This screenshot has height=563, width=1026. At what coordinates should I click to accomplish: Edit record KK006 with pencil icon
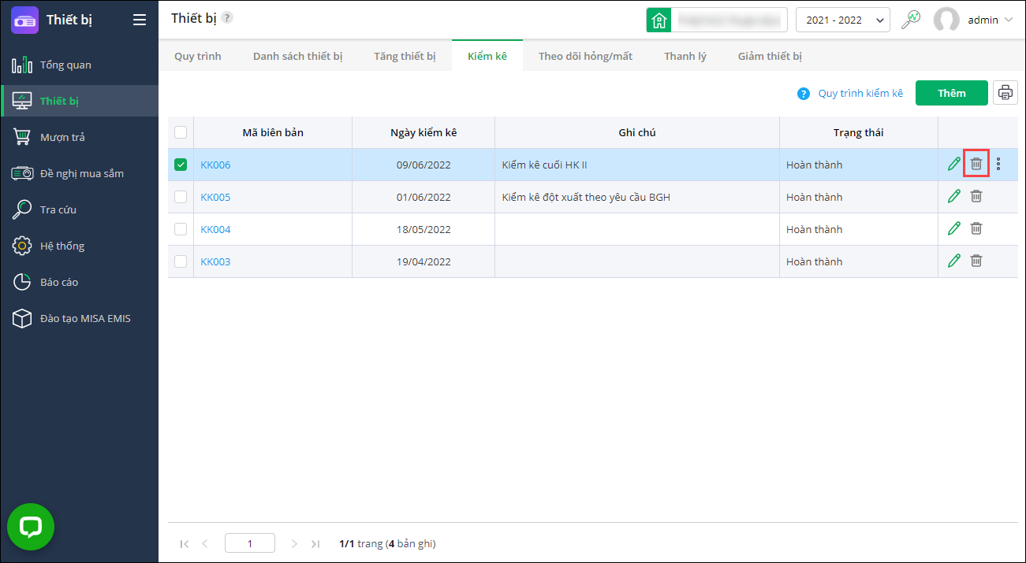pos(954,164)
